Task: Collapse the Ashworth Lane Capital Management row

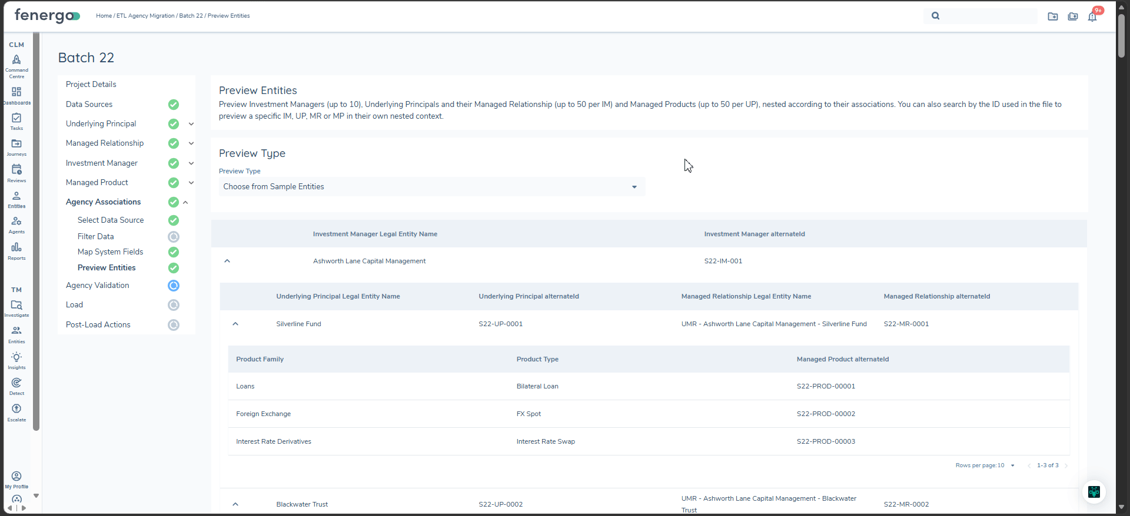Action: pyautogui.click(x=227, y=261)
